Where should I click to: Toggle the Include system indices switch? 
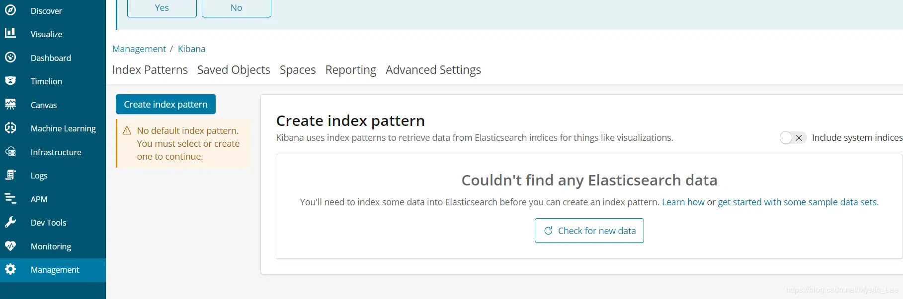792,138
